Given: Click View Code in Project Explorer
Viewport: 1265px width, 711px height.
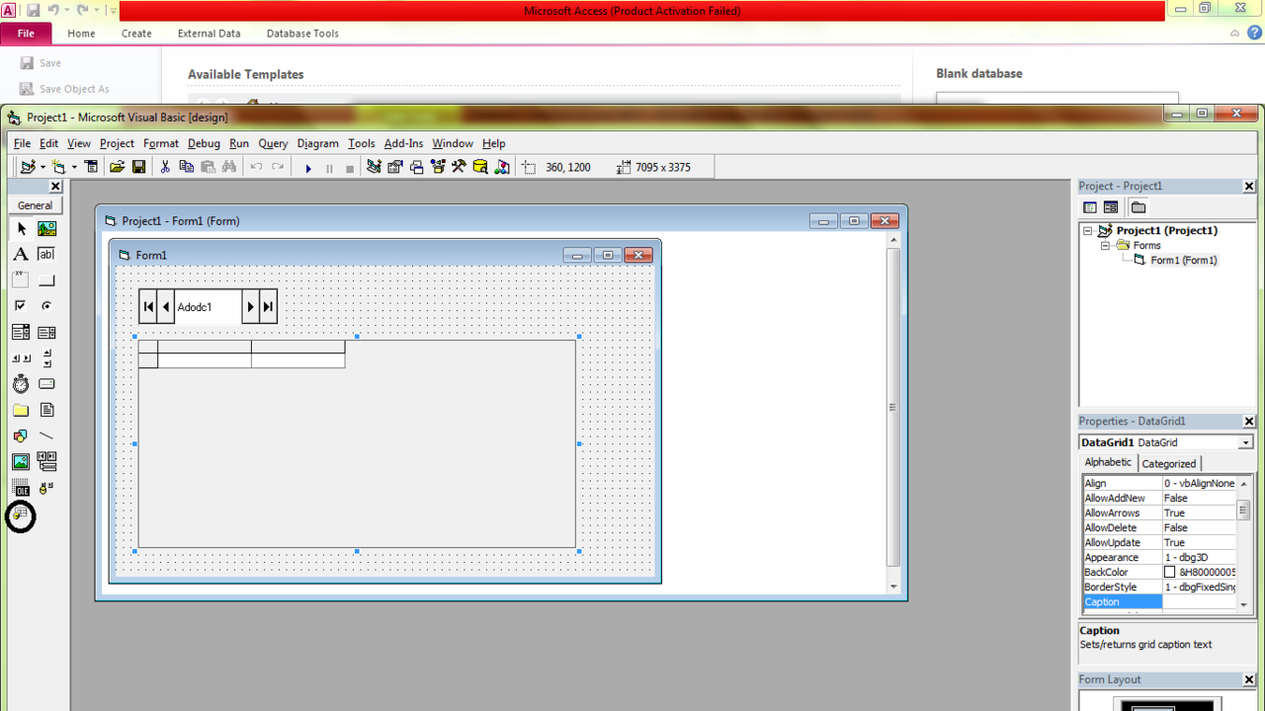Looking at the screenshot, I should pos(1090,207).
